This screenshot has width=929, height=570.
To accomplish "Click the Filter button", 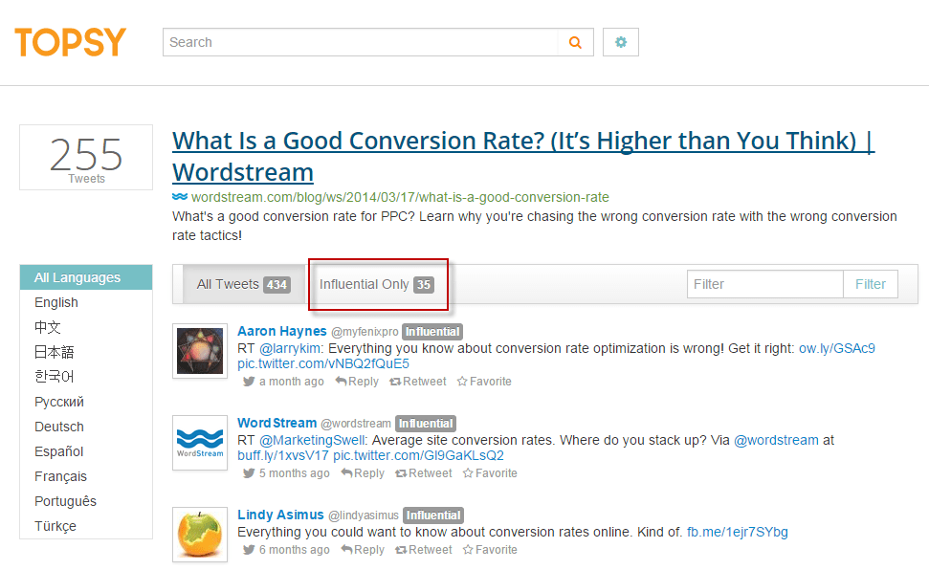I will [871, 284].
